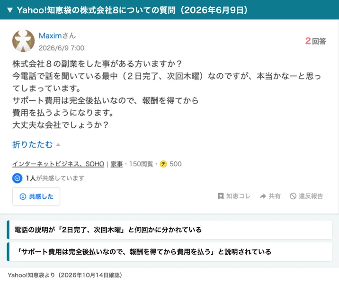Click 1人が共感しています text

[55, 178]
